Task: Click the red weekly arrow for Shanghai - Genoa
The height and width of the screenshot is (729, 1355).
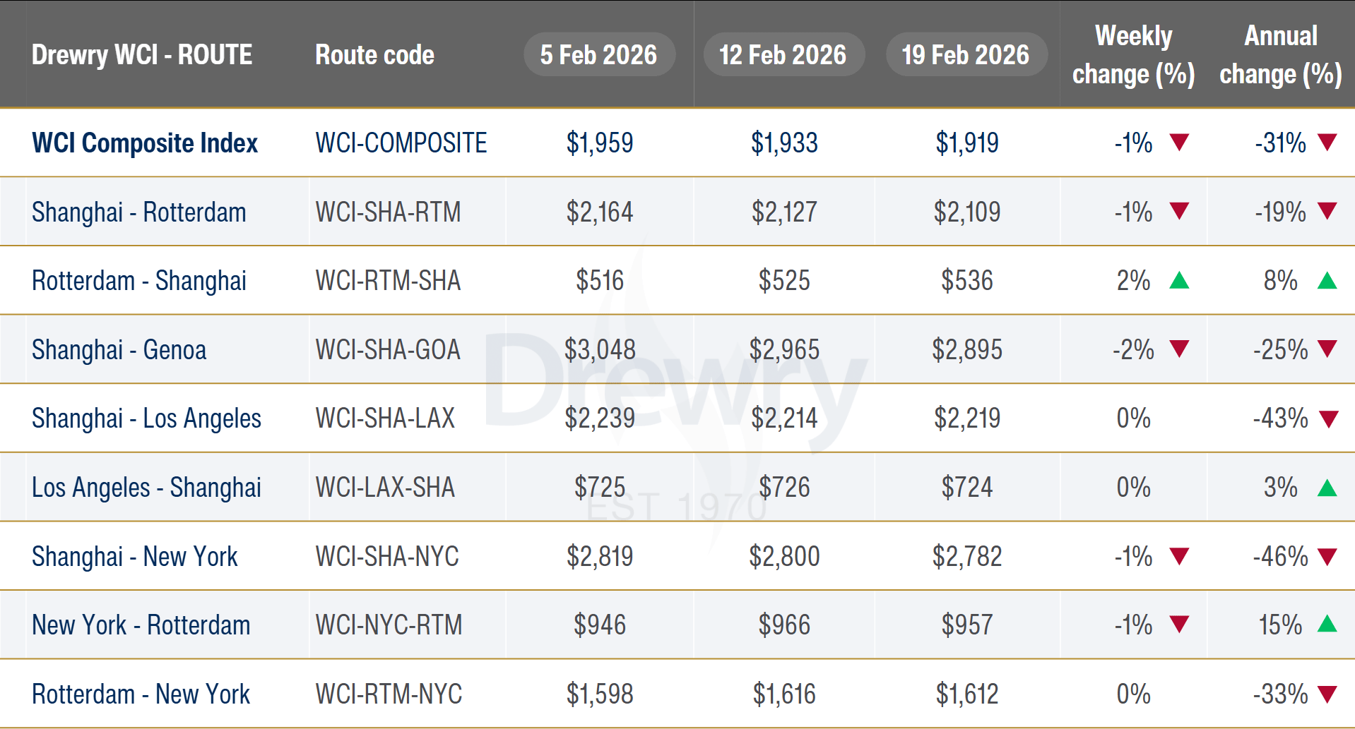Action: 1179,349
